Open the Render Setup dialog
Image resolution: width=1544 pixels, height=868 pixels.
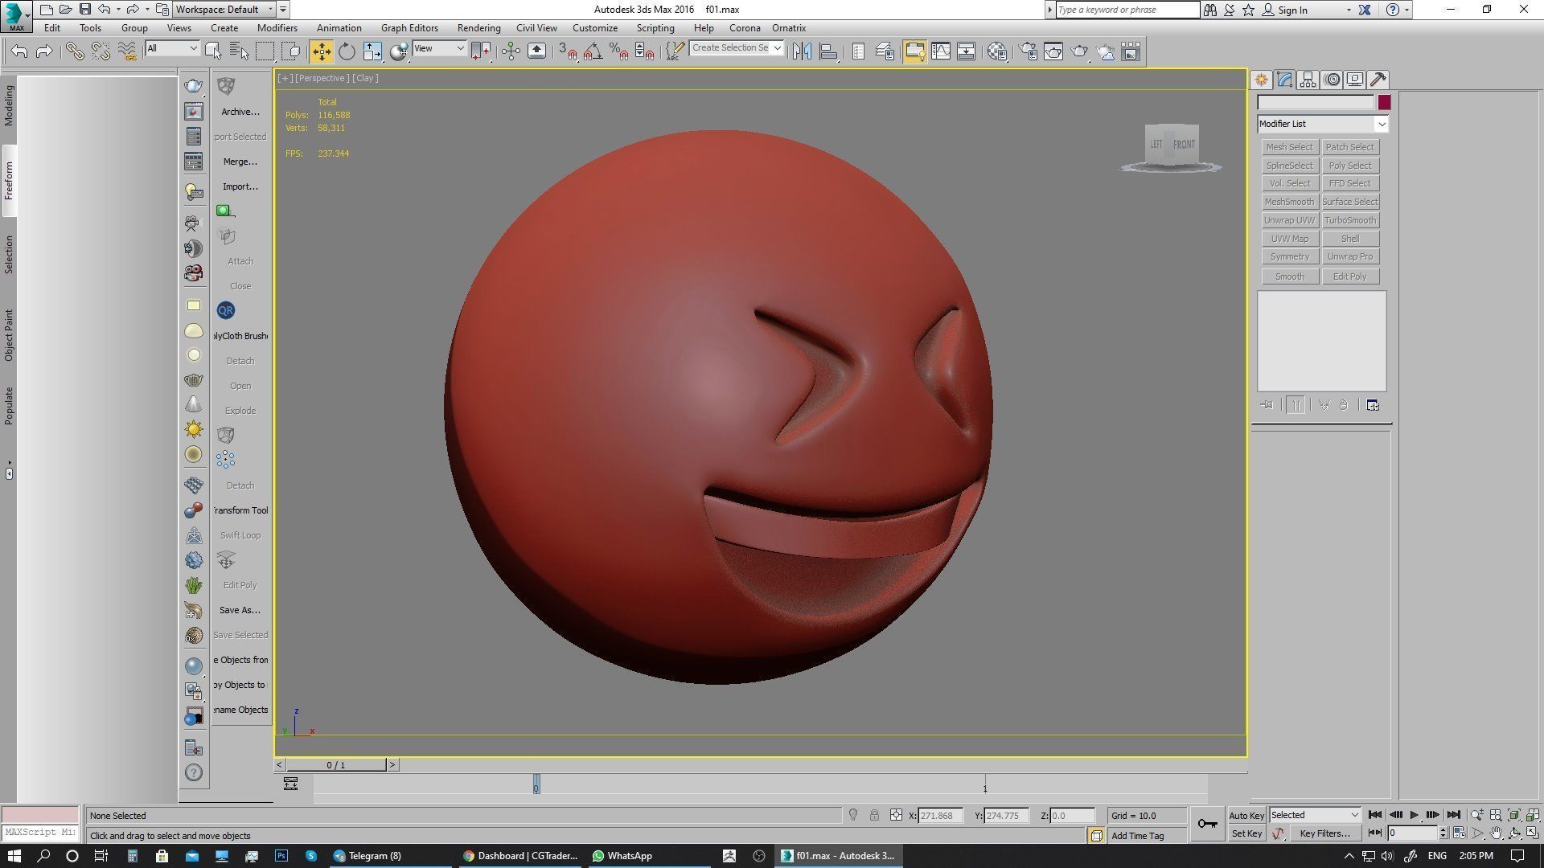click(x=1028, y=51)
